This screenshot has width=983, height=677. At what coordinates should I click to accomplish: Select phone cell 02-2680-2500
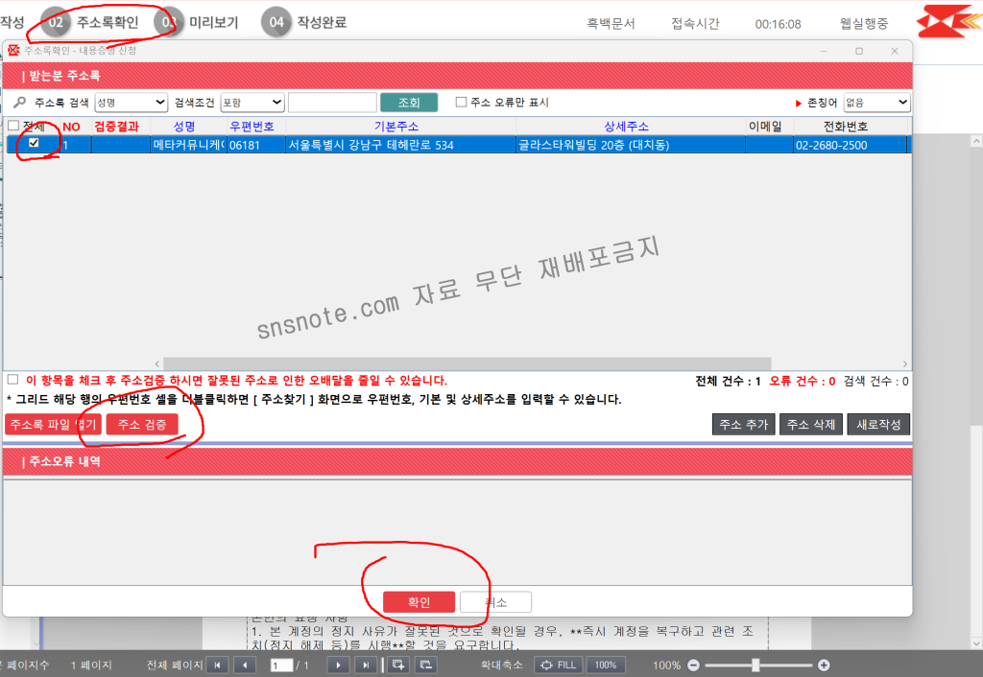pyautogui.click(x=851, y=145)
